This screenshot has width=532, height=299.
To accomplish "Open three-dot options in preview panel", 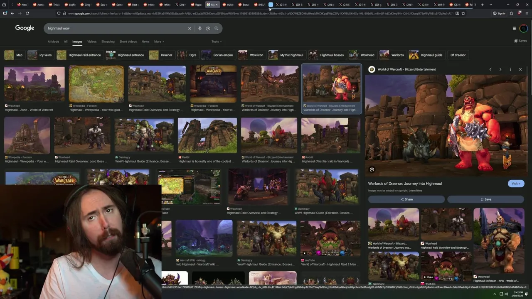I will pyautogui.click(x=510, y=69).
